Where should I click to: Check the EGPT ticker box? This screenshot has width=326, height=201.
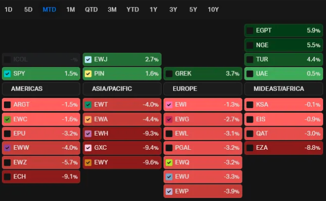click(250, 31)
